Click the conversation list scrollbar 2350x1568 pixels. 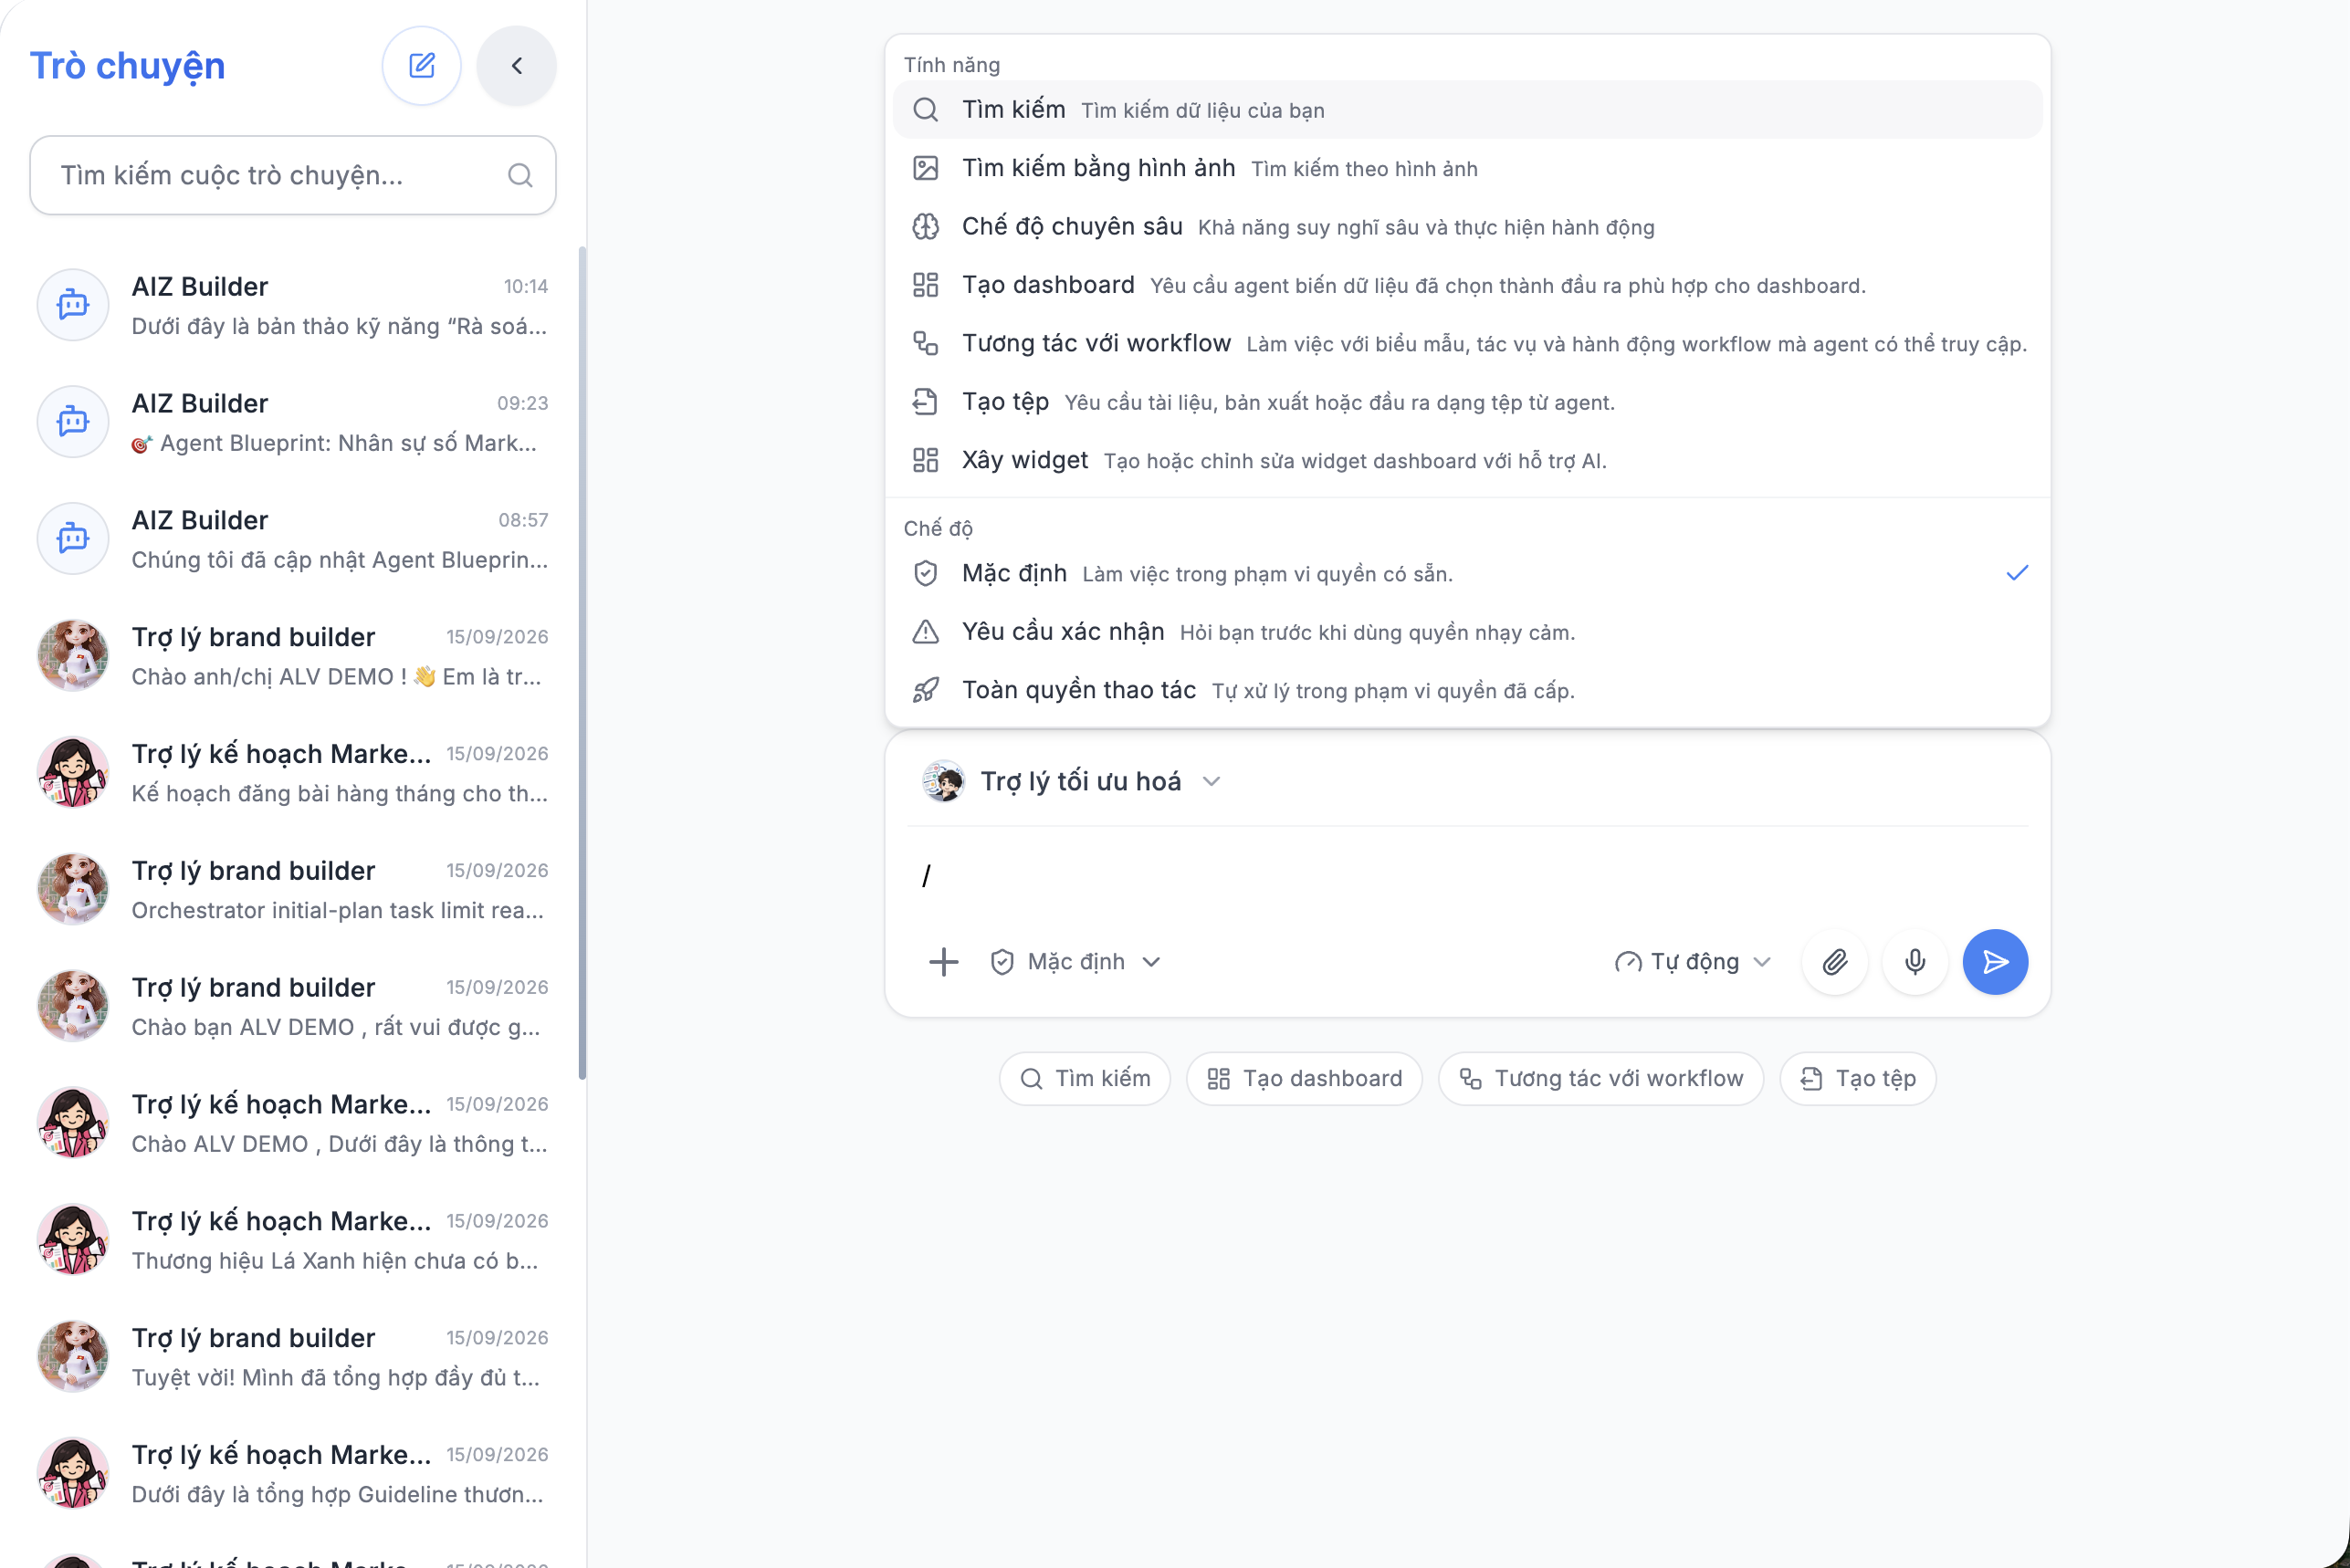click(582, 663)
